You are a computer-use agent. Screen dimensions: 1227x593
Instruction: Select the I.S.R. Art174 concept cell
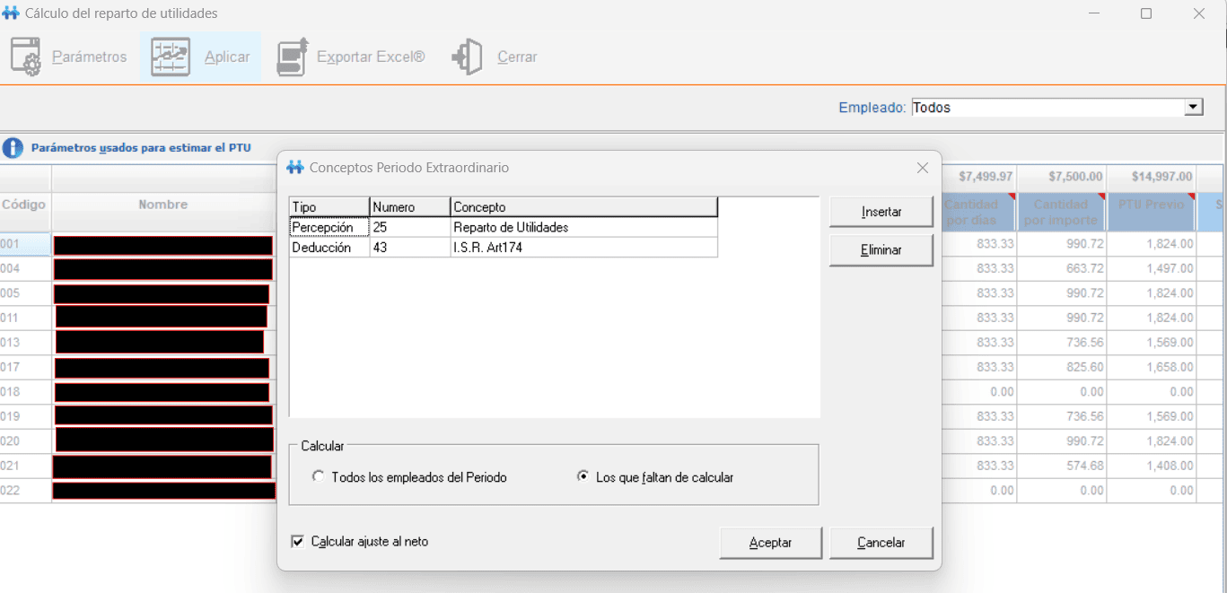point(583,248)
